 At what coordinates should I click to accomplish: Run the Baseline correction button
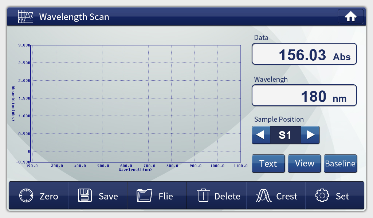340,163
